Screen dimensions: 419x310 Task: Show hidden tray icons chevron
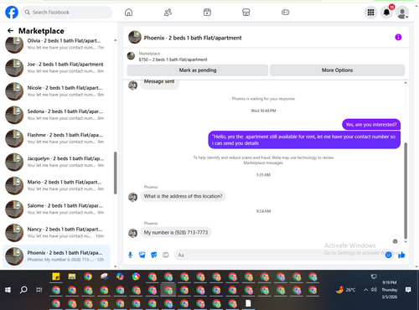click(x=365, y=290)
